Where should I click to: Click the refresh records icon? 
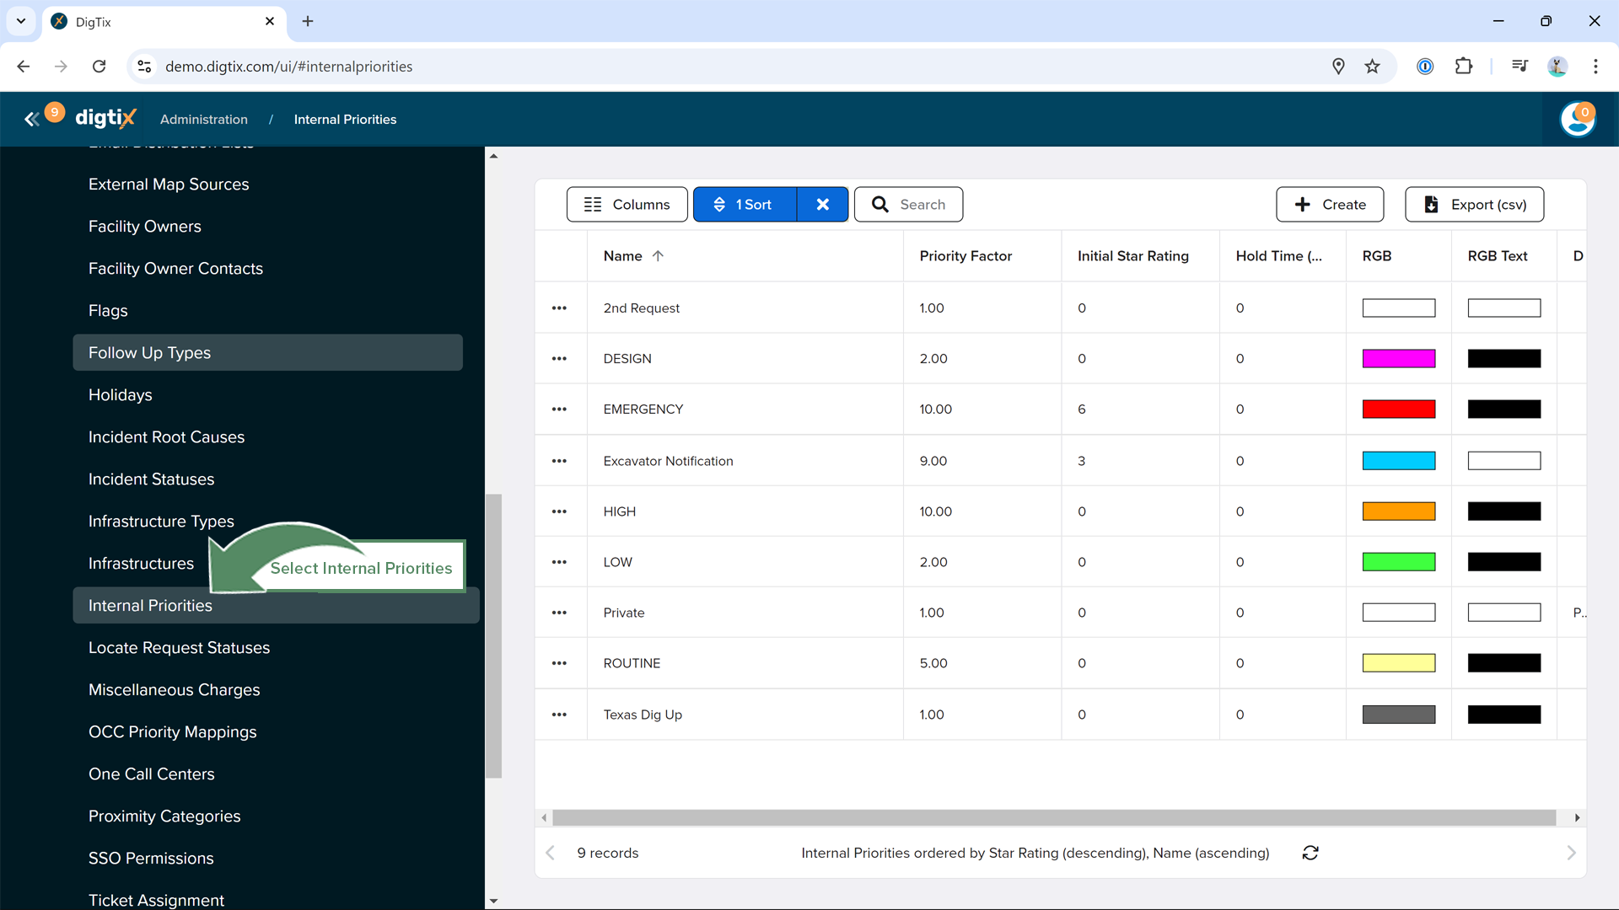[x=1310, y=853]
